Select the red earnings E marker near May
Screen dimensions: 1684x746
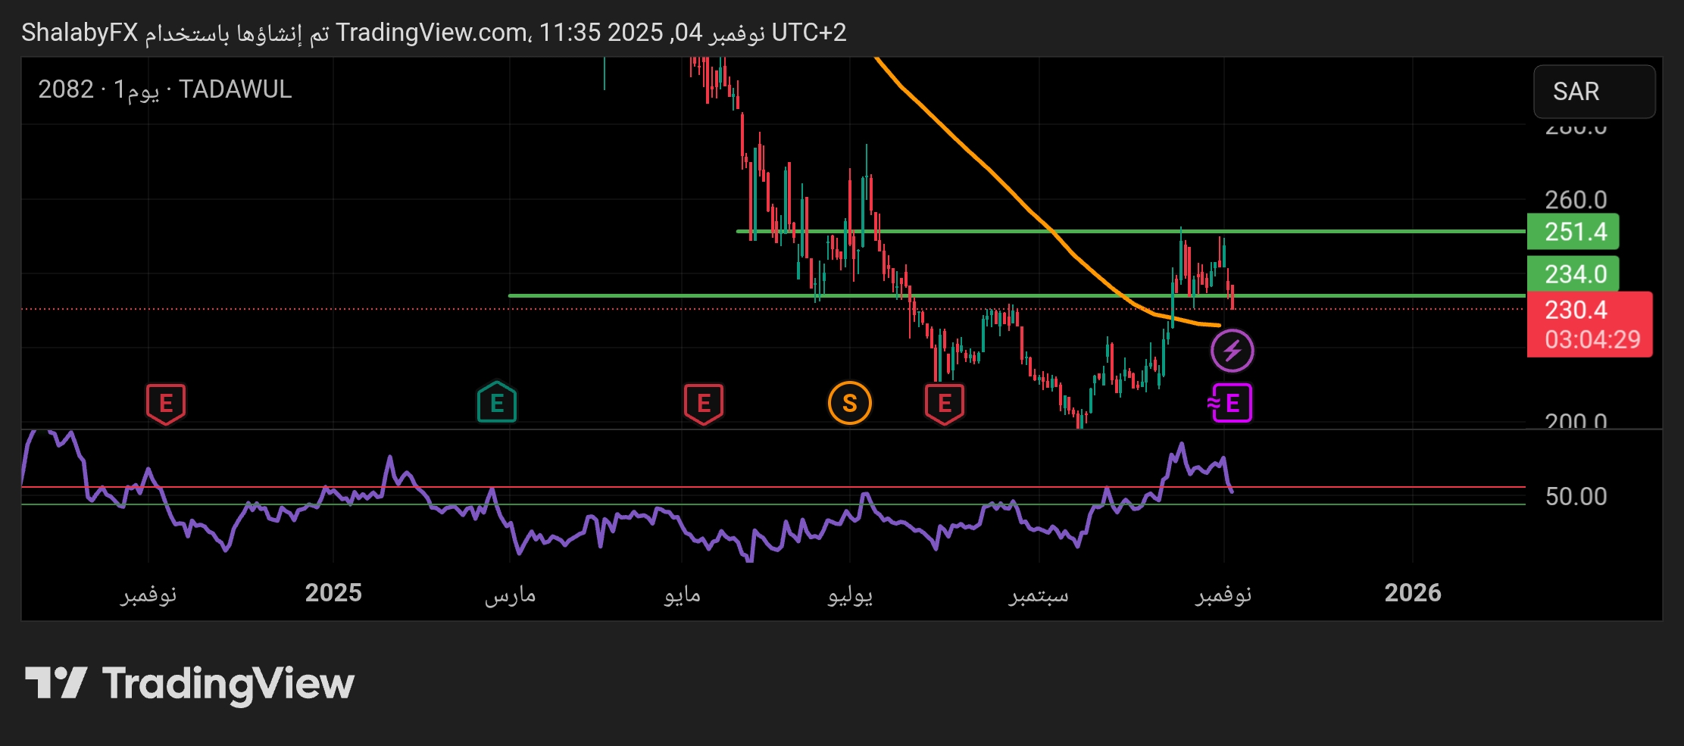tap(703, 403)
